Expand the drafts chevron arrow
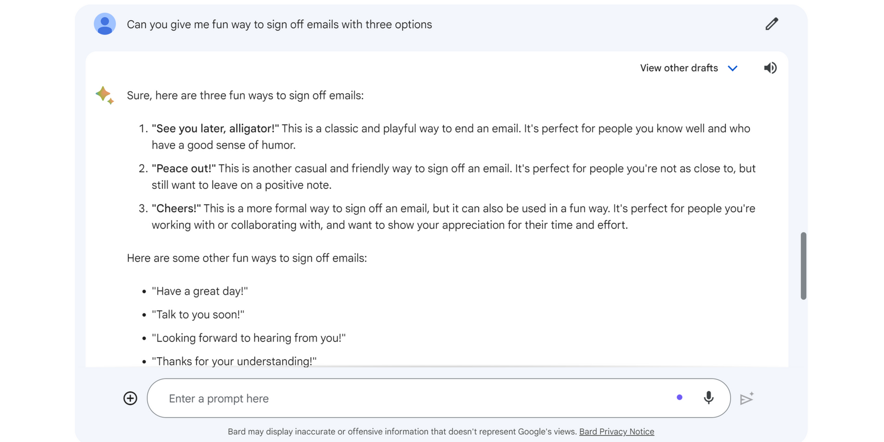 pos(733,68)
